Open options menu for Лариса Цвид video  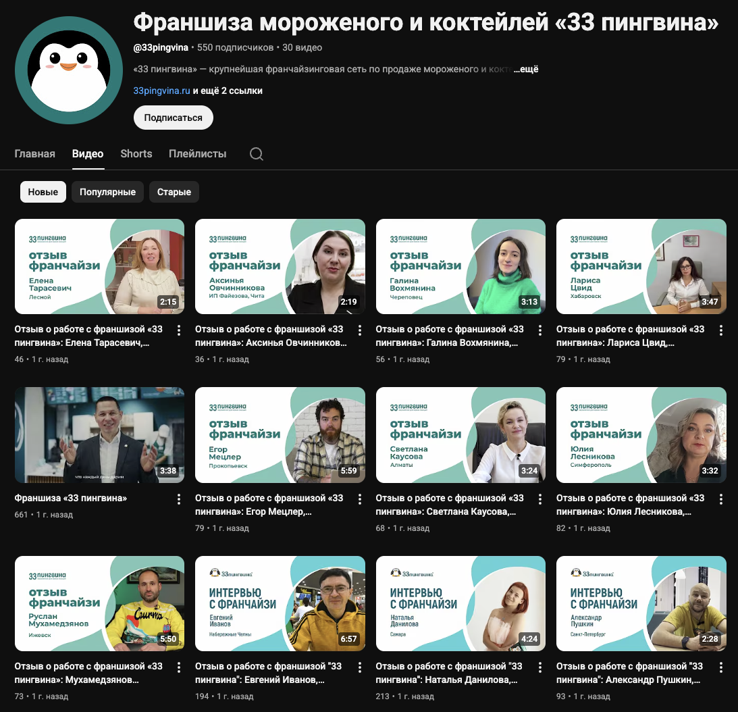[720, 330]
